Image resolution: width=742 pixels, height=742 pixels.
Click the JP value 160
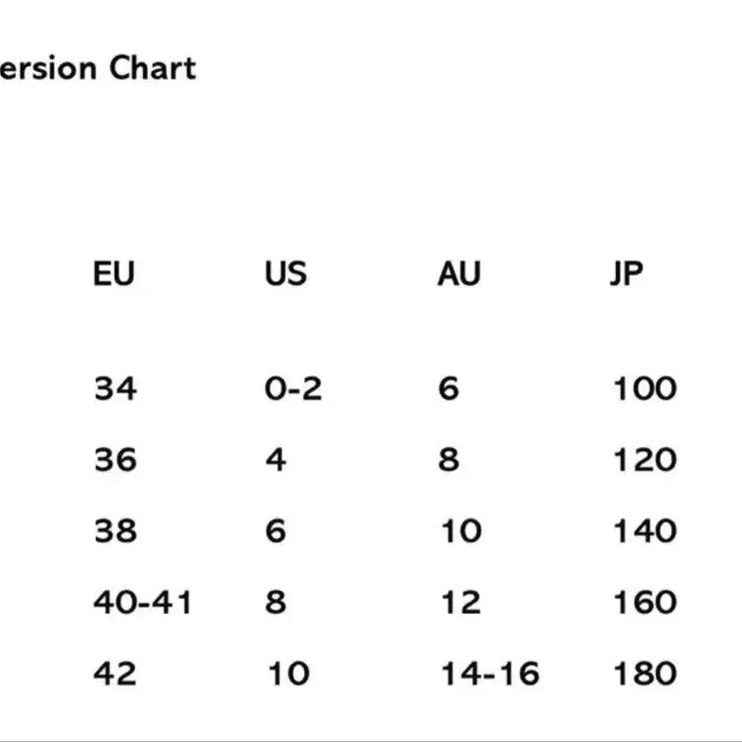coord(645,602)
